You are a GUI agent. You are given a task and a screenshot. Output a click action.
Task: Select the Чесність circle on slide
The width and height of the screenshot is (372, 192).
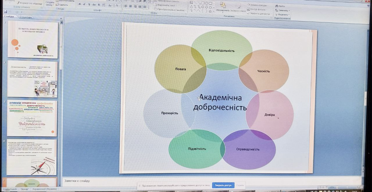264,71
